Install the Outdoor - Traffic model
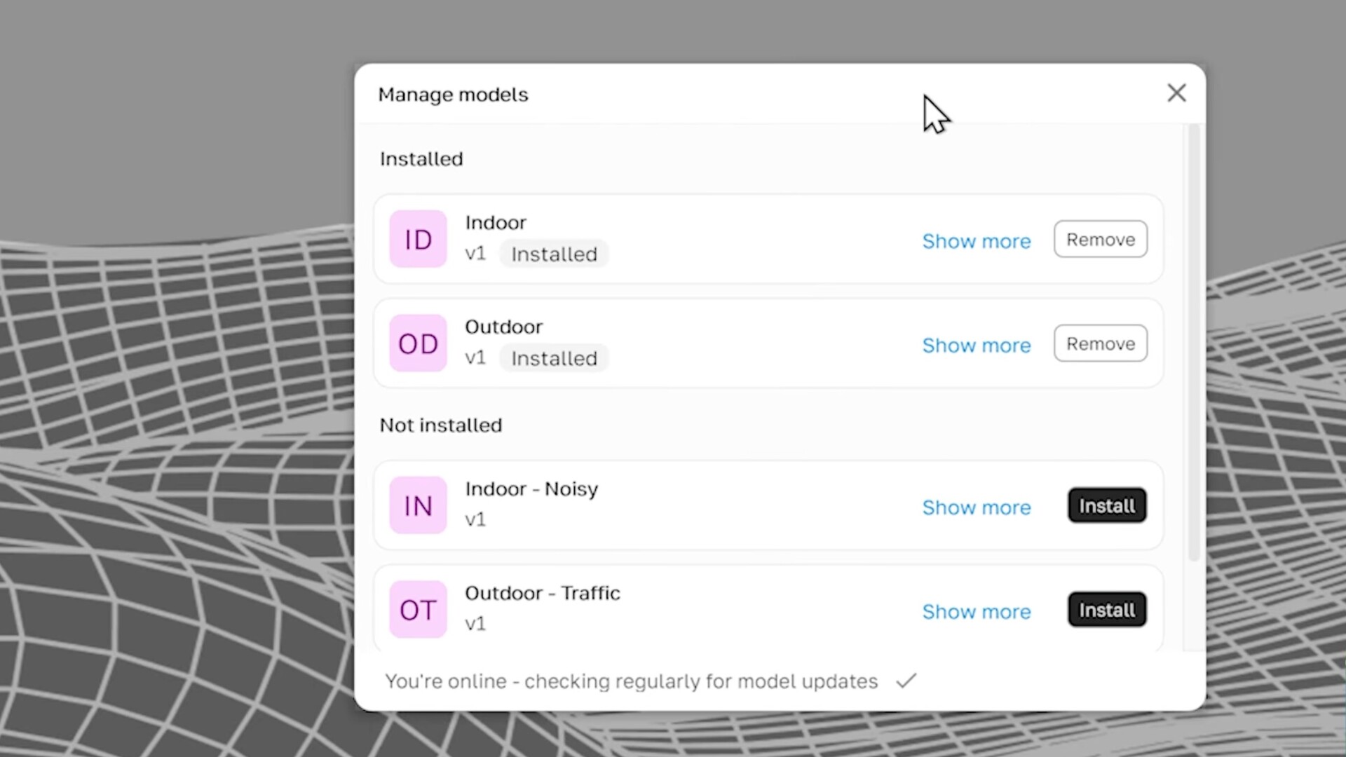Image resolution: width=1346 pixels, height=757 pixels. [x=1106, y=611]
